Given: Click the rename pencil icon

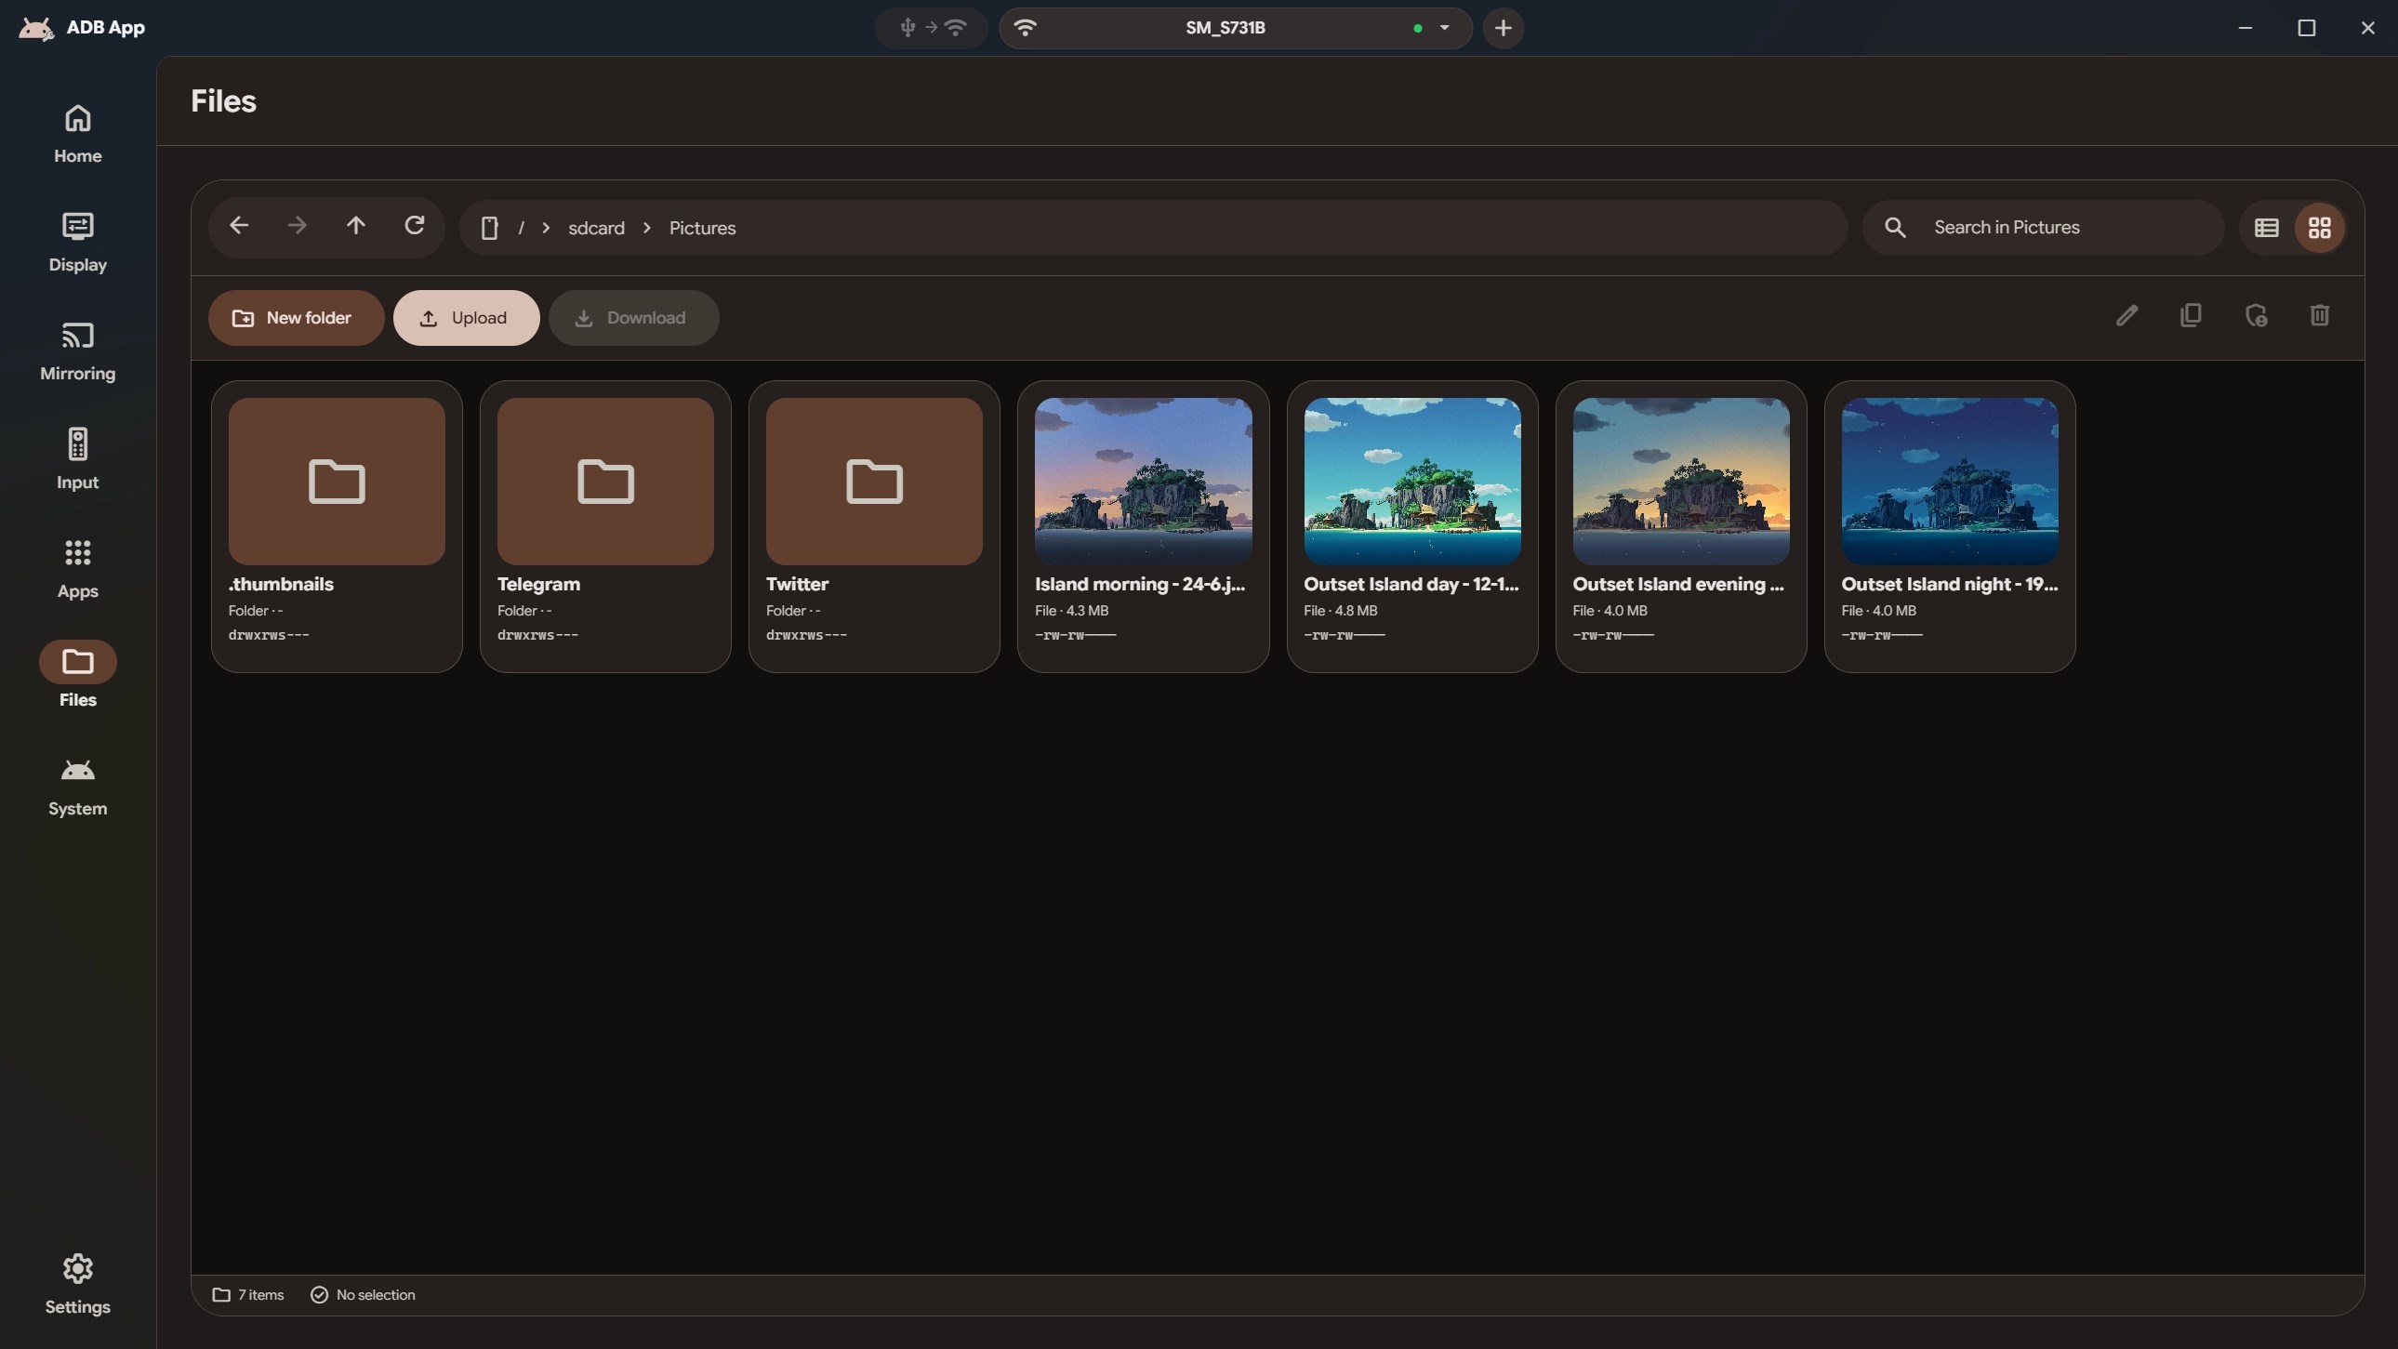Looking at the screenshot, I should tap(2127, 315).
